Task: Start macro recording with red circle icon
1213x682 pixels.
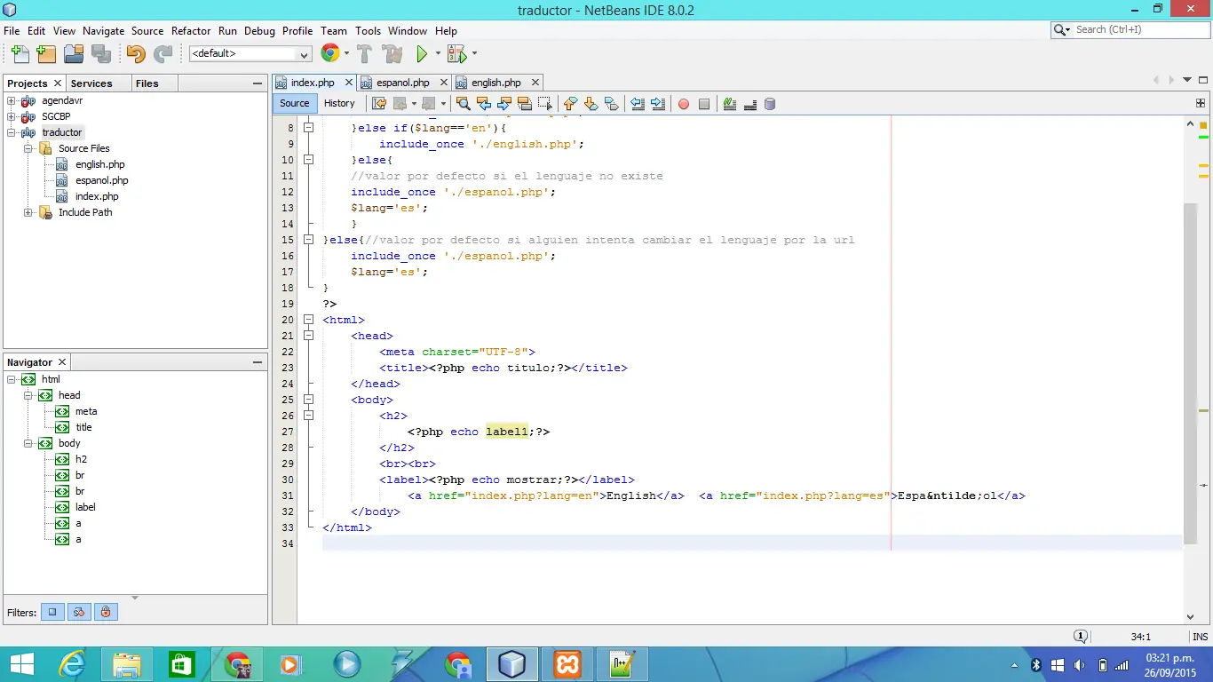Action: pyautogui.click(x=684, y=104)
